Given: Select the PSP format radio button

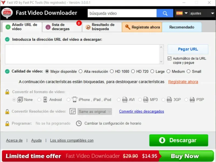Looking at the screenshot, I should pyautogui.click(x=186, y=100).
